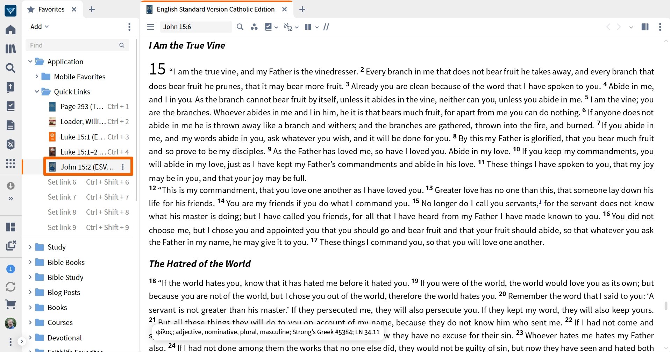This screenshot has width=670, height=352.
Task: Open the ESV panel three-dot menu
Action: [x=660, y=27]
